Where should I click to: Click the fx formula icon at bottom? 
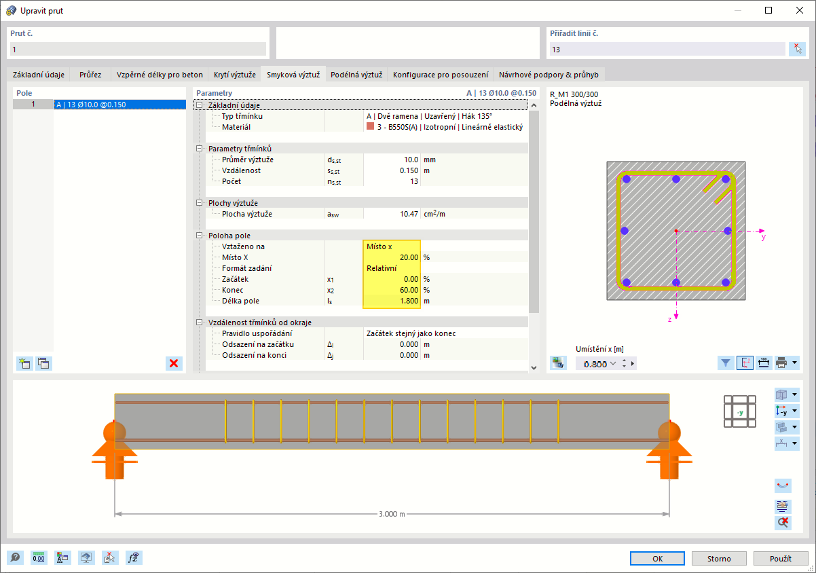pos(134,558)
